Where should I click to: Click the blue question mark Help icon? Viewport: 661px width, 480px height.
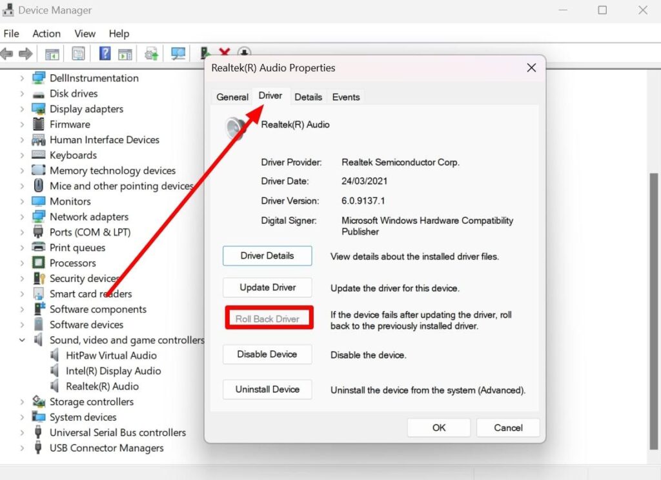tap(105, 54)
